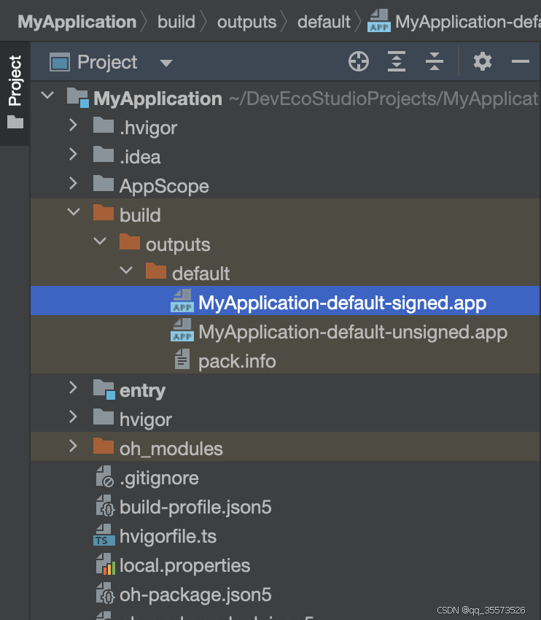The width and height of the screenshot is (541, 620).
Task: Click the local.properties chart icon
Action: [x=106, y=565]
